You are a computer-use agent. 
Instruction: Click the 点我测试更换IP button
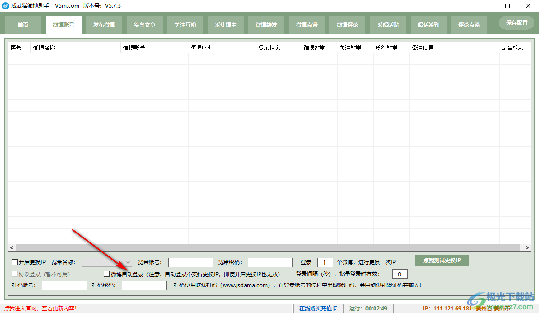442,260
